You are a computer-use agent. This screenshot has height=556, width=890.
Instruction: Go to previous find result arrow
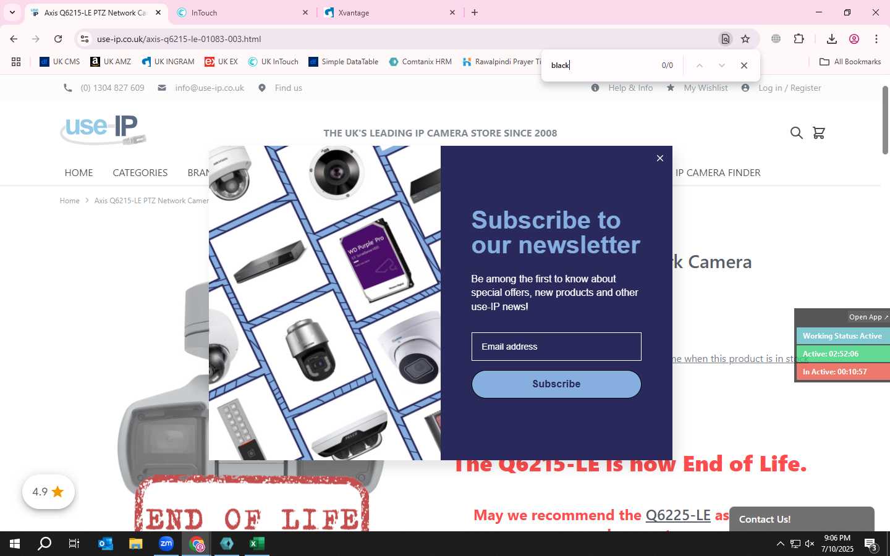(x=699, y=65)
